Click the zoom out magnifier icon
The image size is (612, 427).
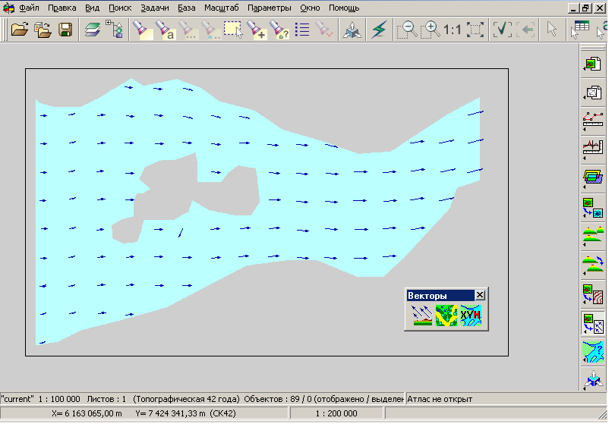tap(408, 30)
